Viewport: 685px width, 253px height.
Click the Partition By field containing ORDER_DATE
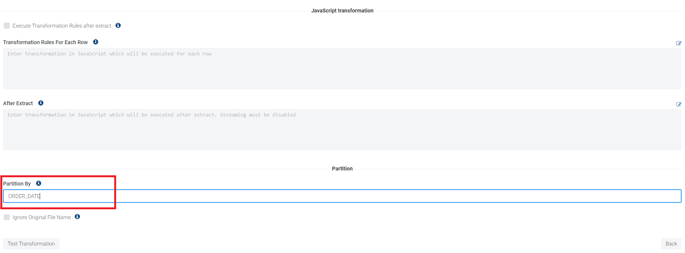tap(342, 196)
